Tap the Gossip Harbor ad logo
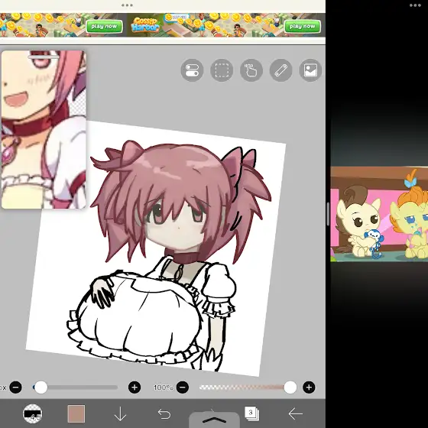Image resolution: width=428 pixels, height=428 pixels. click(x=145, y=24)
